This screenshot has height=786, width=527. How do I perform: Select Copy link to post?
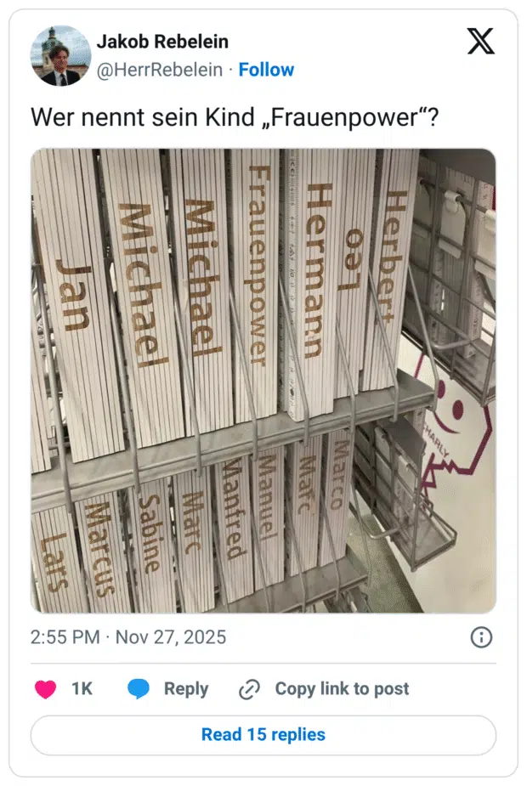[x=342, y=689]
